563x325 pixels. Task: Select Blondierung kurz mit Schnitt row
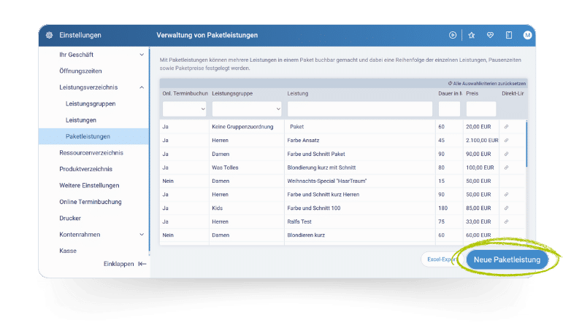343,168
